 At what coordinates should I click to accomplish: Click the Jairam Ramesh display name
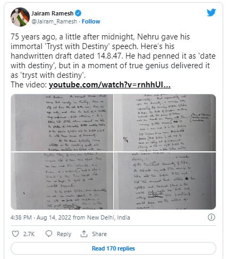53,13
